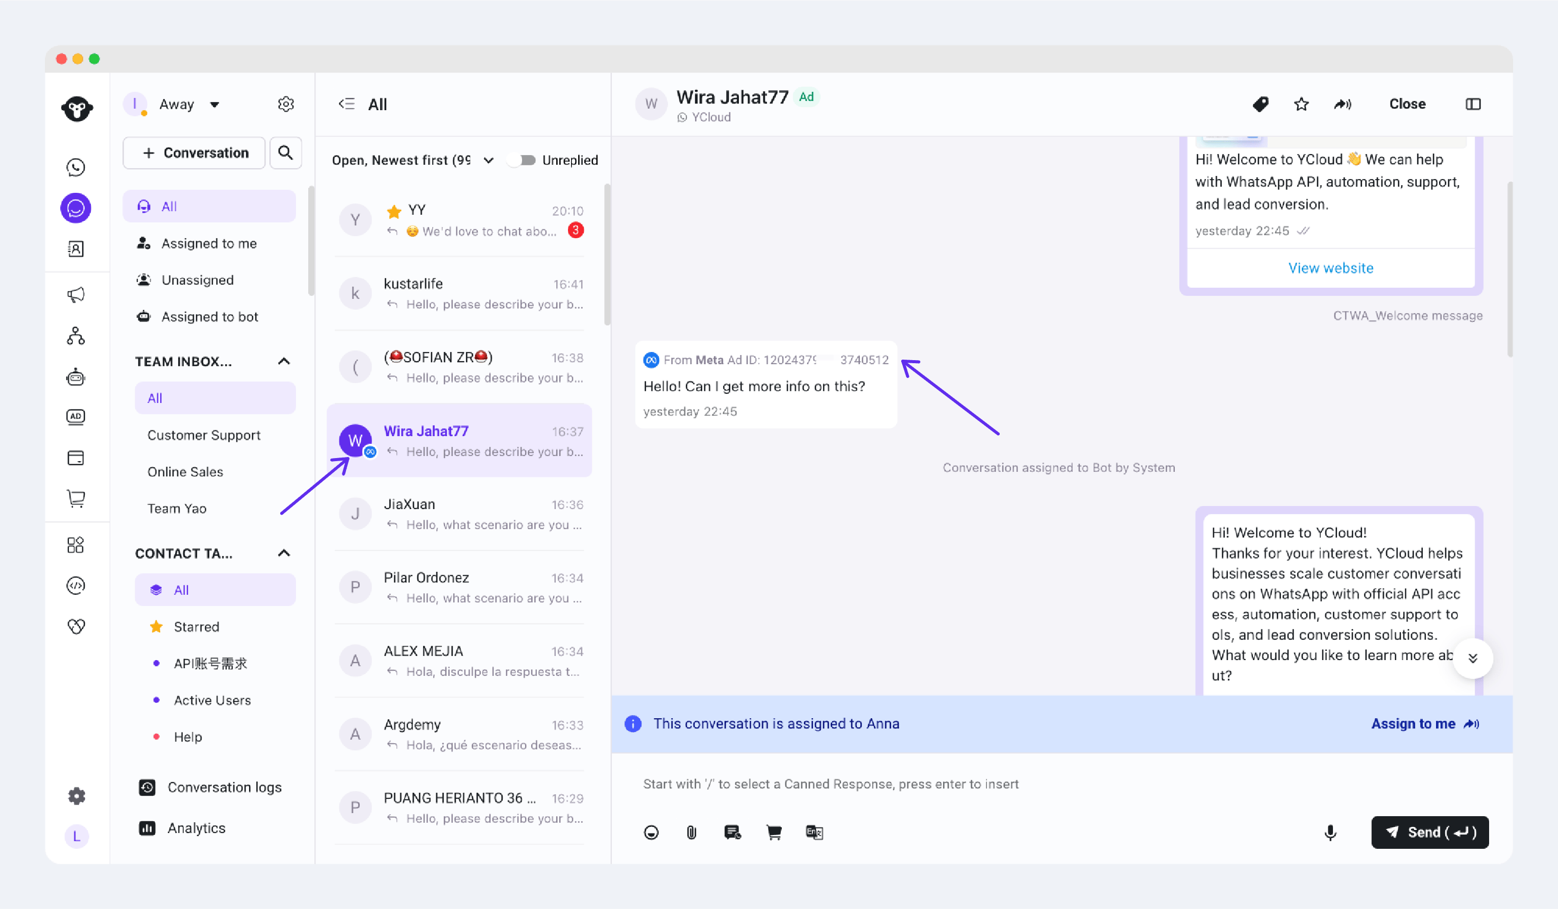
Task: Click the message input field
Action: [x=1061, y=784]
